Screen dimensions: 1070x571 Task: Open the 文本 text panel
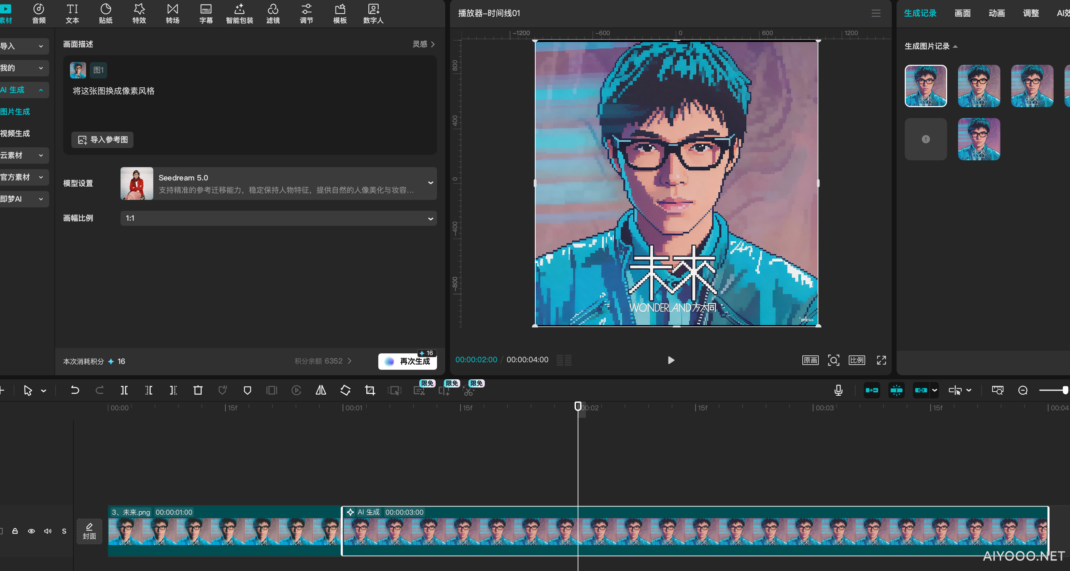pos(72,14)
